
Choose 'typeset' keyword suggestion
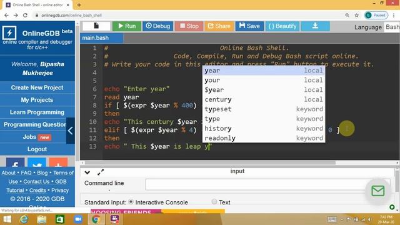264,109
